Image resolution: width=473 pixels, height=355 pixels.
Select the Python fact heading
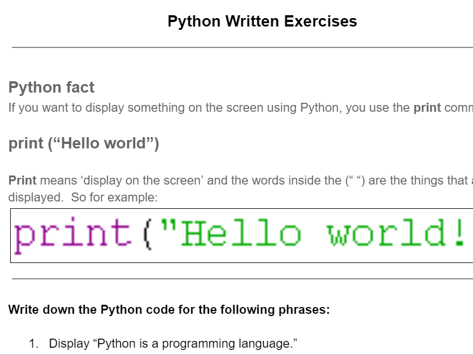(51, 87)
